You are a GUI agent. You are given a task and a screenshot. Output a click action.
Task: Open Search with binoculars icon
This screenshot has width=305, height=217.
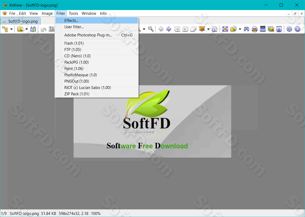tap(246, 29)
